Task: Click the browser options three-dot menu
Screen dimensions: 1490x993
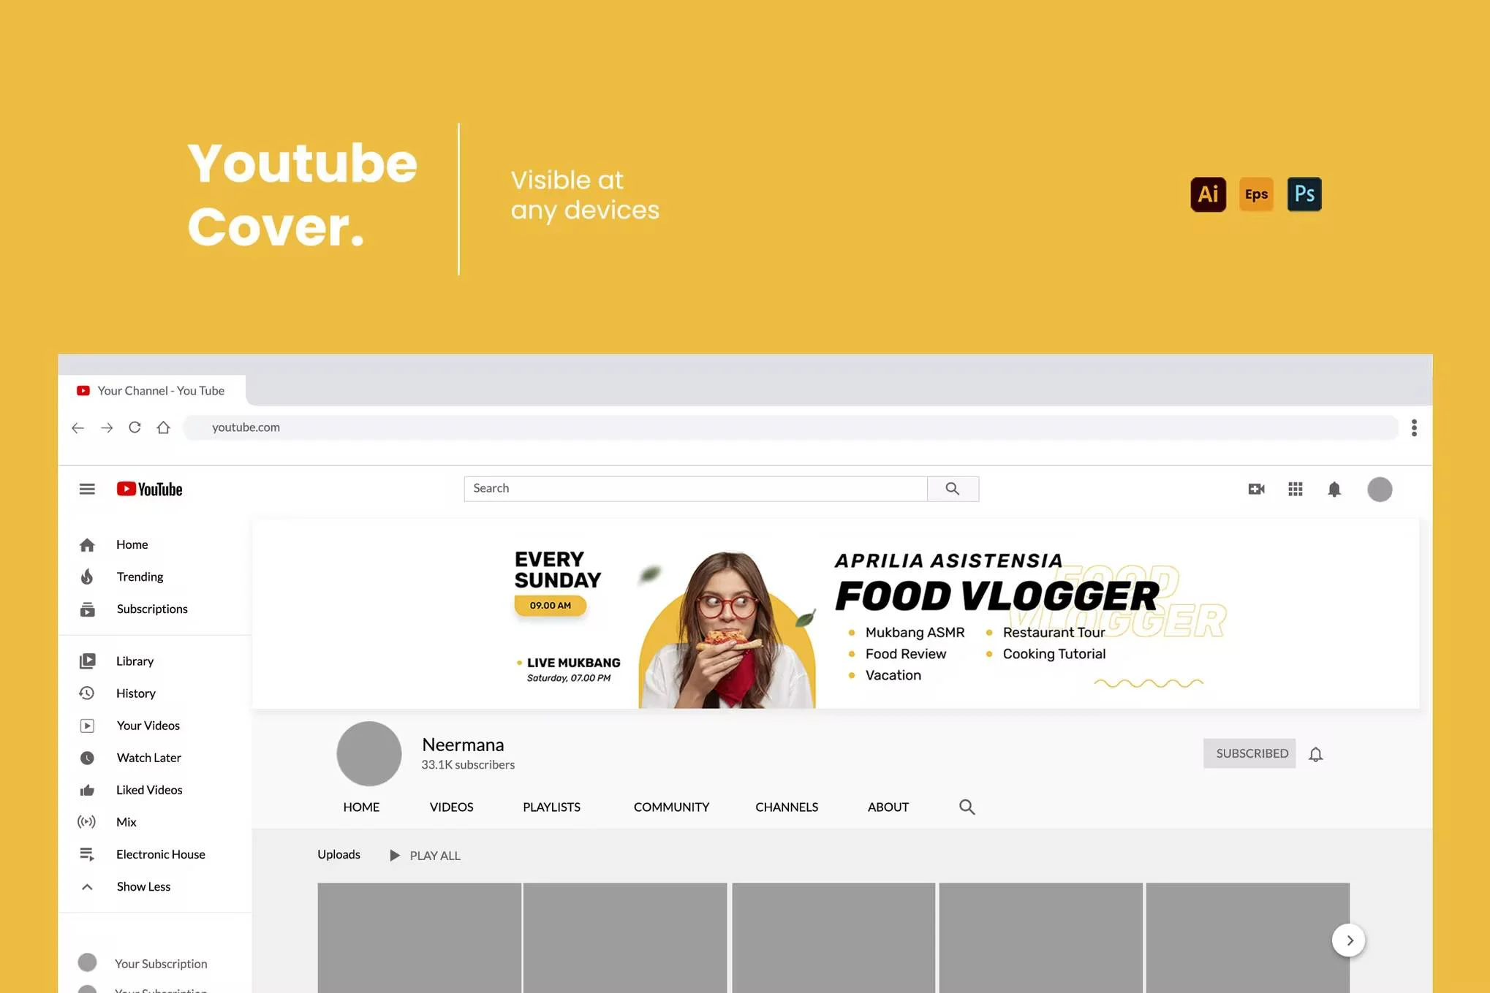Action: [x=1415, y=427]
